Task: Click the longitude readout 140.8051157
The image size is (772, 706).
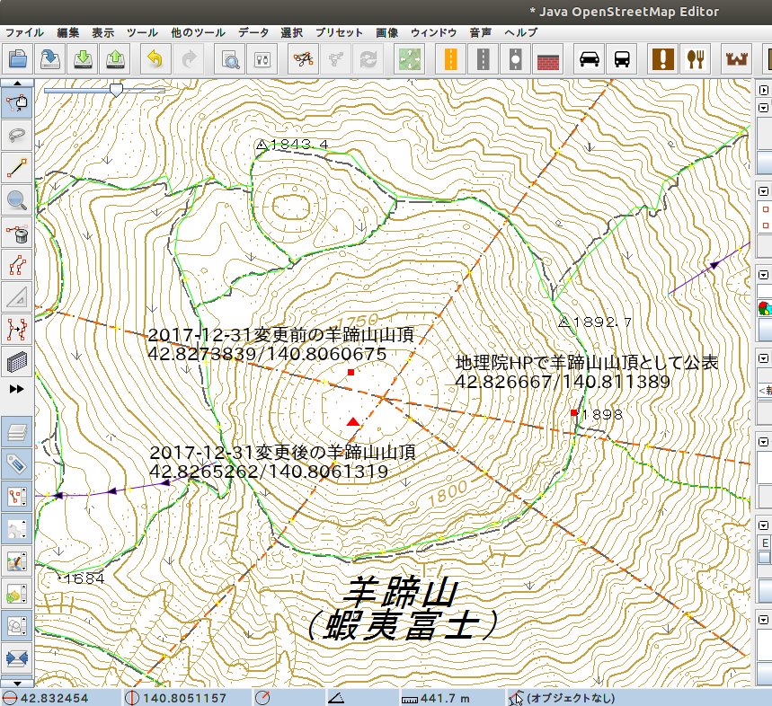Action: click(x=184, y=698)
